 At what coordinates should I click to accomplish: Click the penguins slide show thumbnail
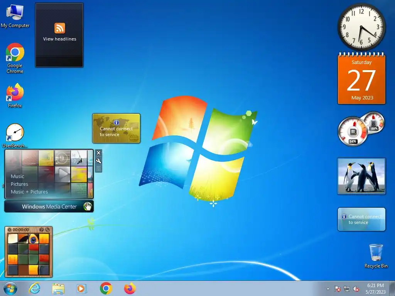click(x=361, y=176)
